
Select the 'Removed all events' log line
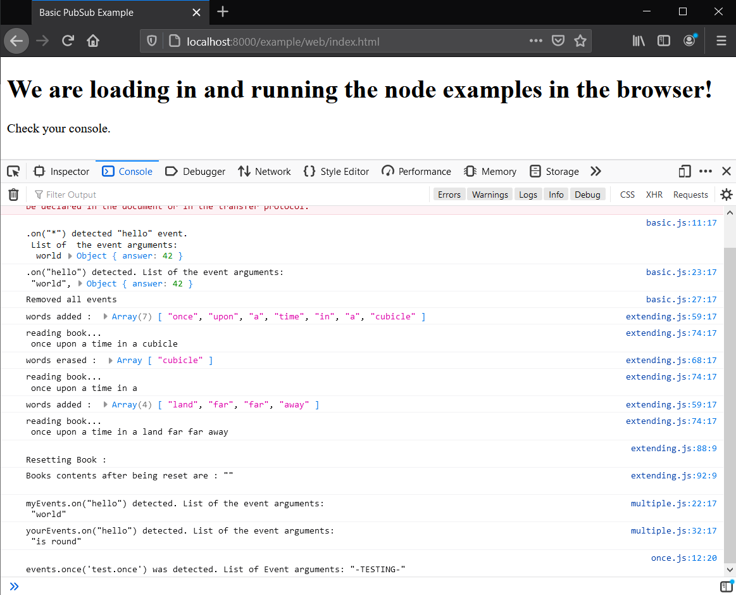pos(72,299)
